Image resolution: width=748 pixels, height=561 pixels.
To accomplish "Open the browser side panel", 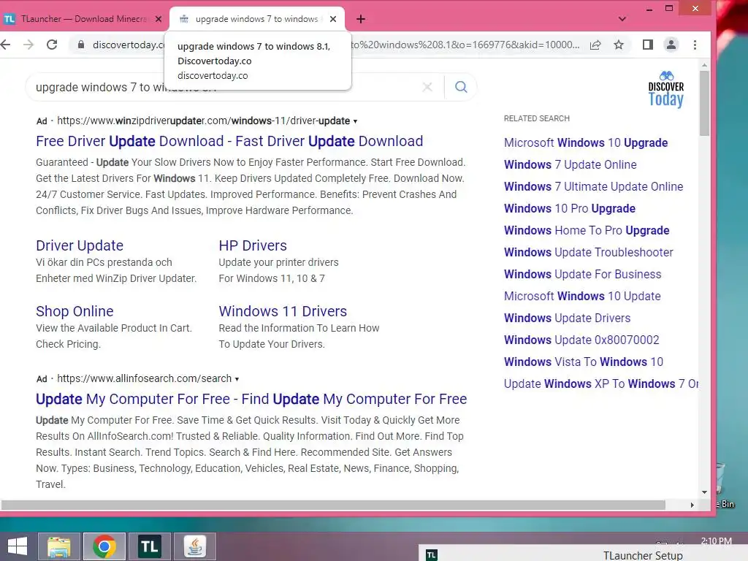I will point(647,45).
